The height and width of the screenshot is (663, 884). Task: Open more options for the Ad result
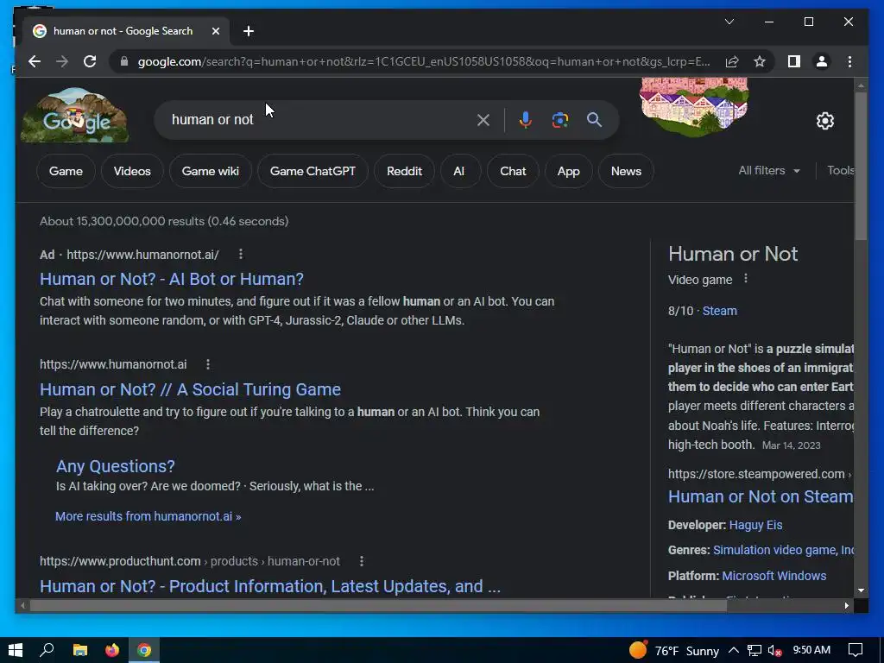pos(241,255)
